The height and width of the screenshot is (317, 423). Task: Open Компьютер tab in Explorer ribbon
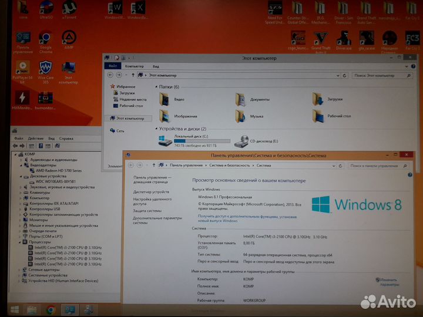135,66
